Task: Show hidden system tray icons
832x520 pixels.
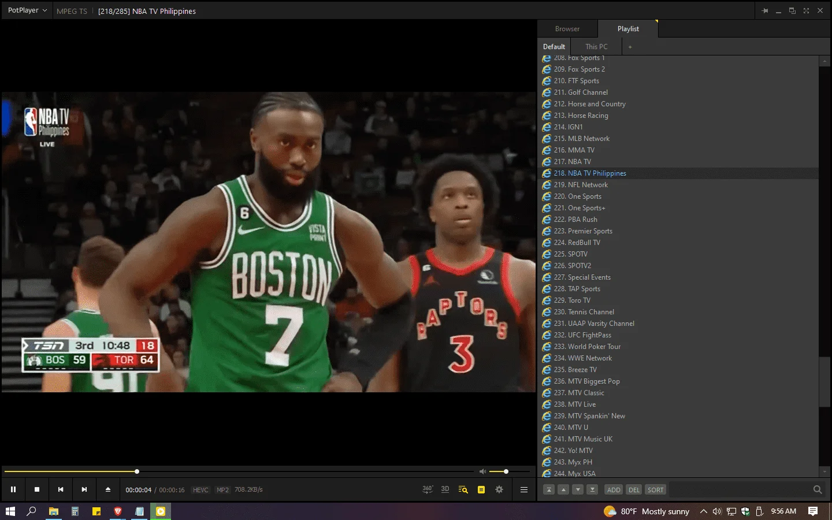Action: [703, 511]
